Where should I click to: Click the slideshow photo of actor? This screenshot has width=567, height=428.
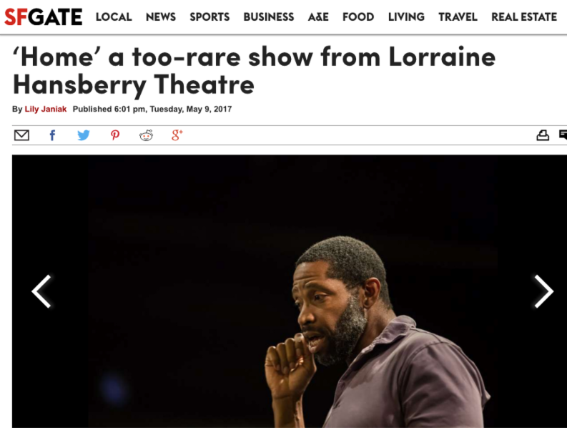(x=290, y=291)
